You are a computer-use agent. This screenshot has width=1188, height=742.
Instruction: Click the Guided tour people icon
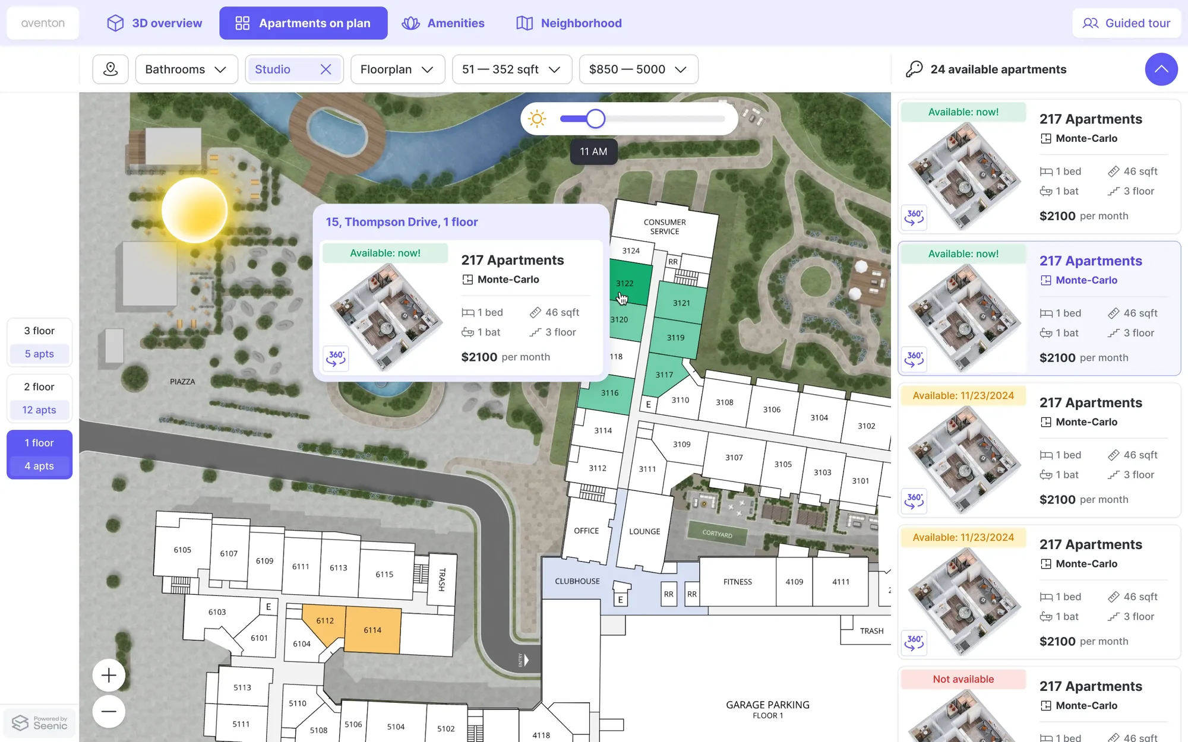1091,23
